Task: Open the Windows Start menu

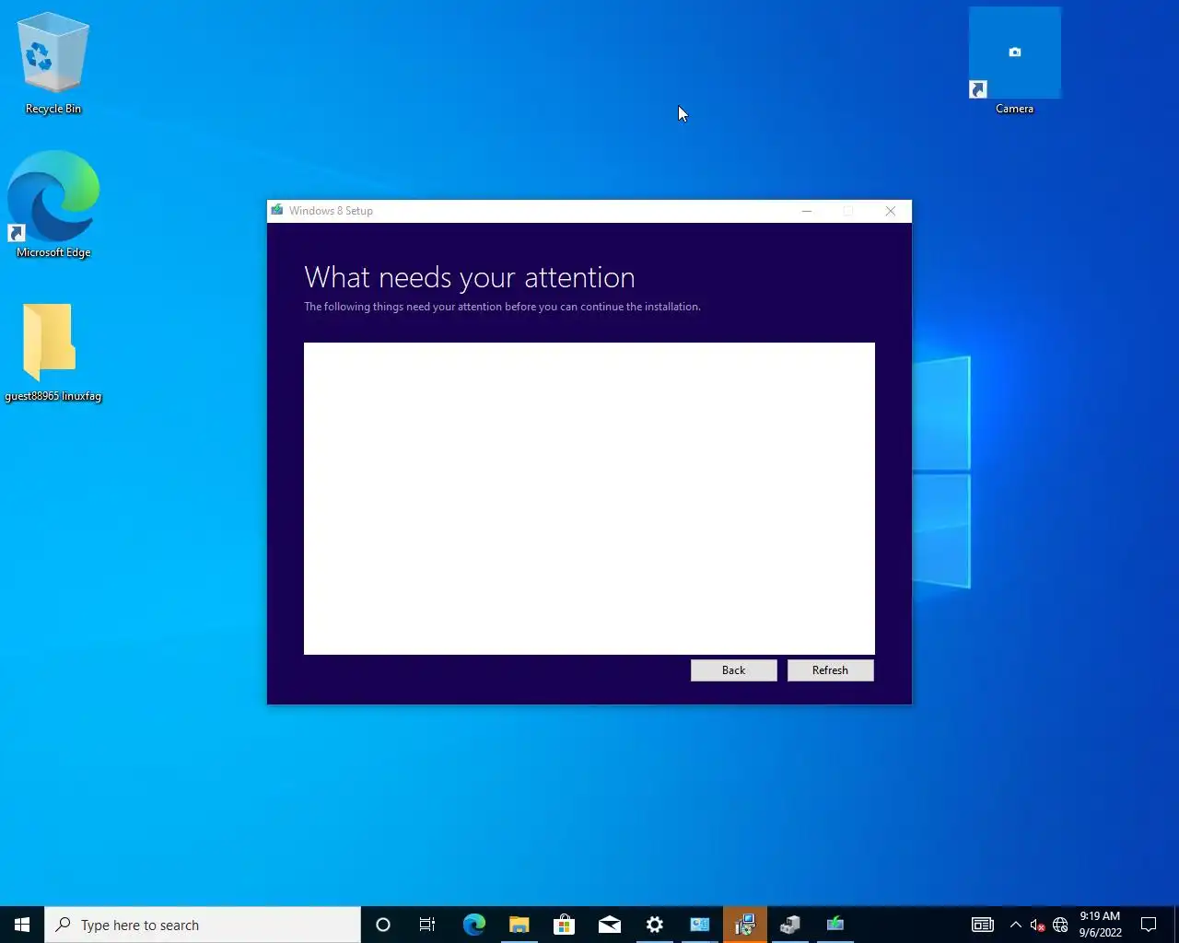Action: (x=22, y=925)
